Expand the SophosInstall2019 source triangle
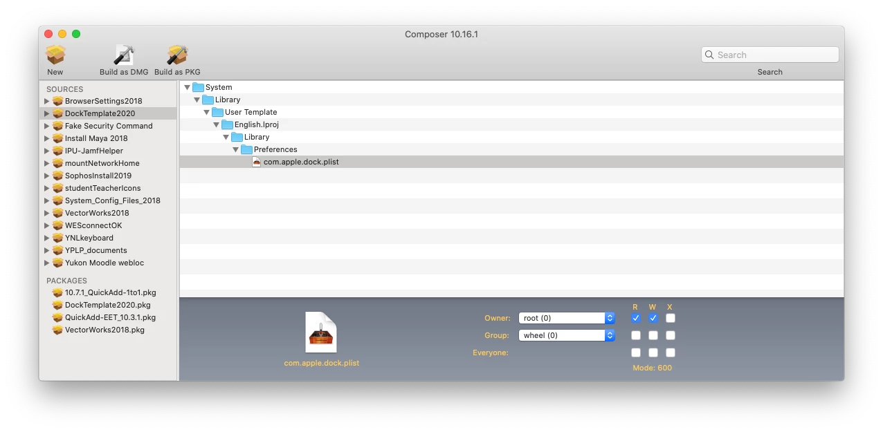The image size is (883, 432). [47, 176]
